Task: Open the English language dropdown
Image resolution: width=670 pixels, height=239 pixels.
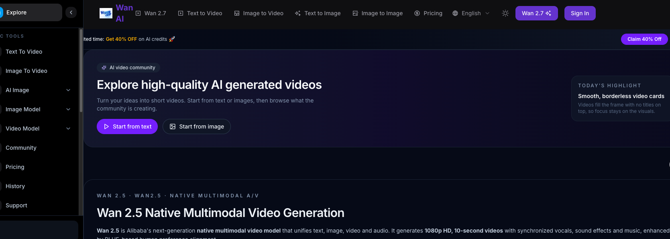Action: tap(471, 13)
